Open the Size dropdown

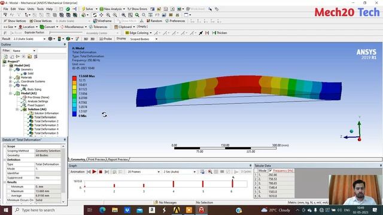(10, 27)
